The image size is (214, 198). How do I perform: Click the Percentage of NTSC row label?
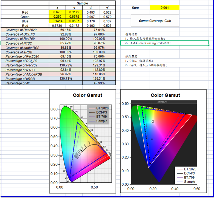tap(25, 70)
